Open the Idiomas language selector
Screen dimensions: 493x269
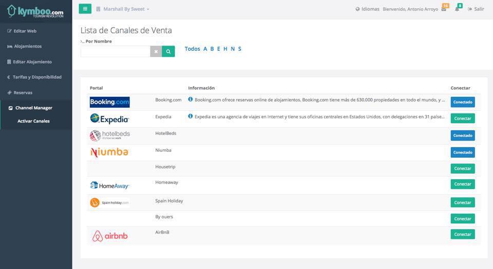coord(367,9)
